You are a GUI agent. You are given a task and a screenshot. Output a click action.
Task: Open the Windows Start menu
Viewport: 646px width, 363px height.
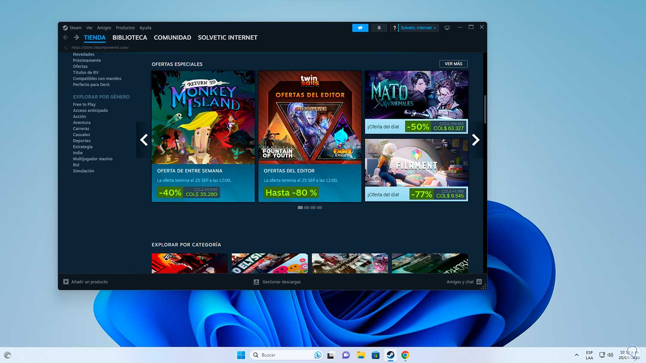(241, 355)
